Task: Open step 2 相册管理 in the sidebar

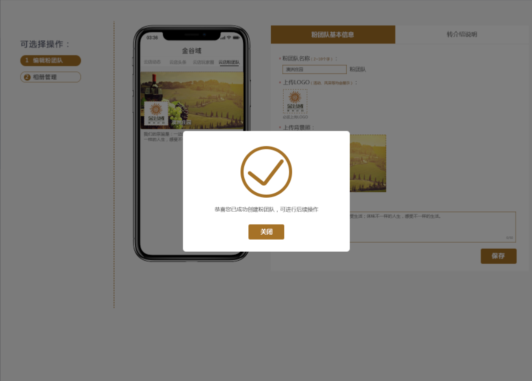Action: [x=50, y=77]
